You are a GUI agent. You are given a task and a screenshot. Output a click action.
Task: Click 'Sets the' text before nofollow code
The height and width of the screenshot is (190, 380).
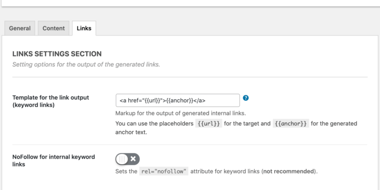pyautogui.click(x=126, y=172)
